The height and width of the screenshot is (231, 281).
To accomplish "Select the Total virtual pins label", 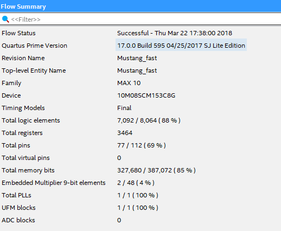I will [x=25, y=158].
